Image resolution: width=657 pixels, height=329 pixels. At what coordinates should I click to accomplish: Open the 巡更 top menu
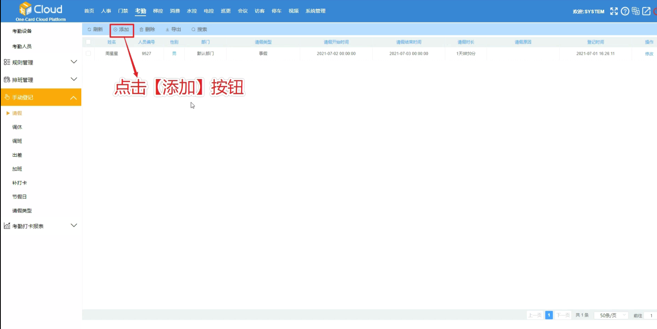click(226, 11)
